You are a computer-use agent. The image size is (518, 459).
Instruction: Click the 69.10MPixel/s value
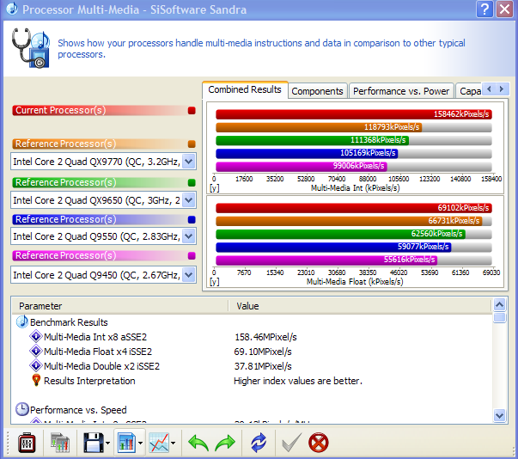click(263, 352)
